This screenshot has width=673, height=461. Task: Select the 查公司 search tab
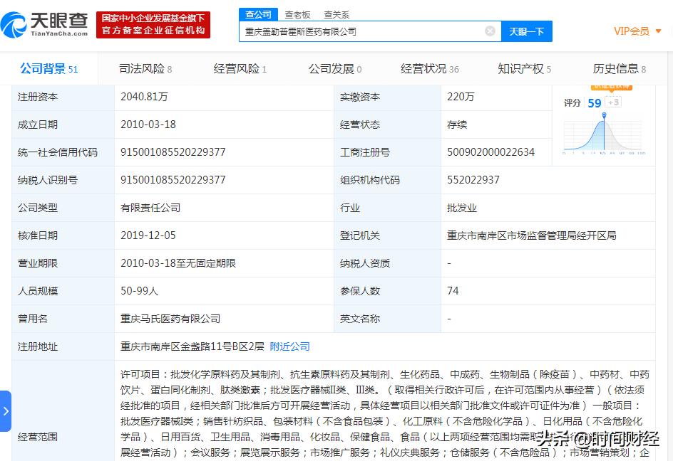(257, 14)
